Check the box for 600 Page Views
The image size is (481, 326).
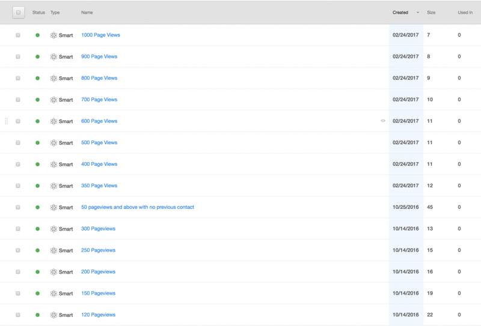tap(18, 121)
